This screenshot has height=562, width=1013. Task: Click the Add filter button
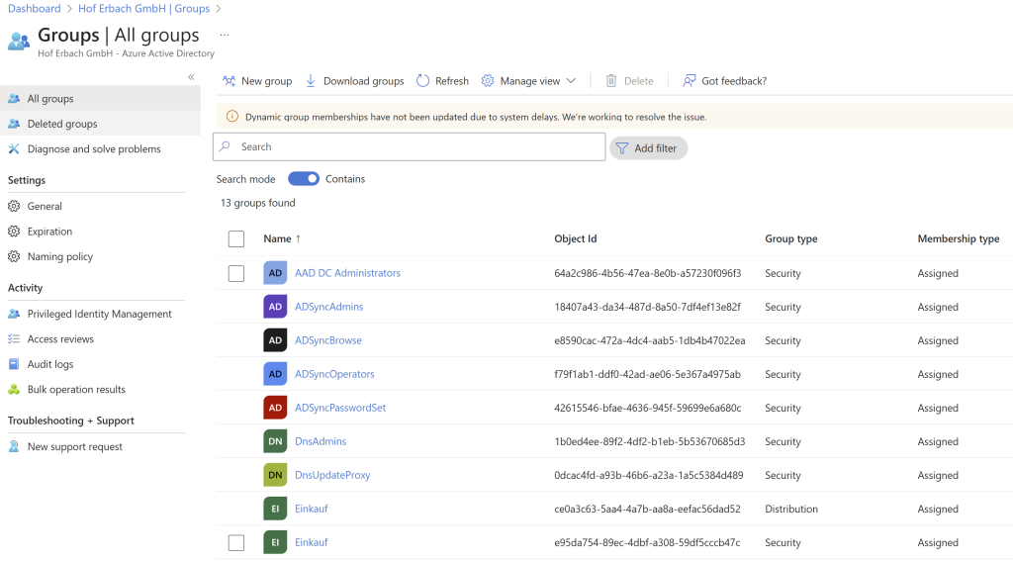coord(648,148)
